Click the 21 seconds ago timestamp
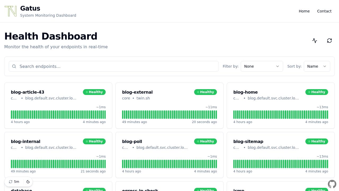Screen dimensions: 339x191 tap(93, 171)
